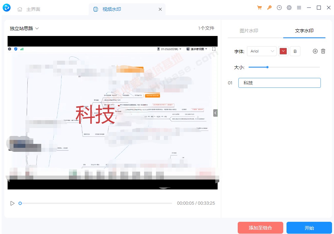Expand the 独立站思路 file dropdown

(24, 28)
